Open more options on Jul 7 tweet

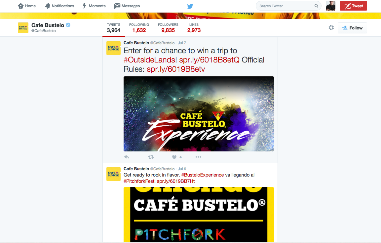click(x=198, y=157)
